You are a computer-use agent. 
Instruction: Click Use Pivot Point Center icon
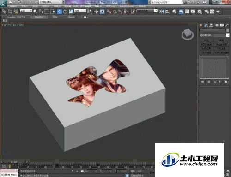coord(90,12)
